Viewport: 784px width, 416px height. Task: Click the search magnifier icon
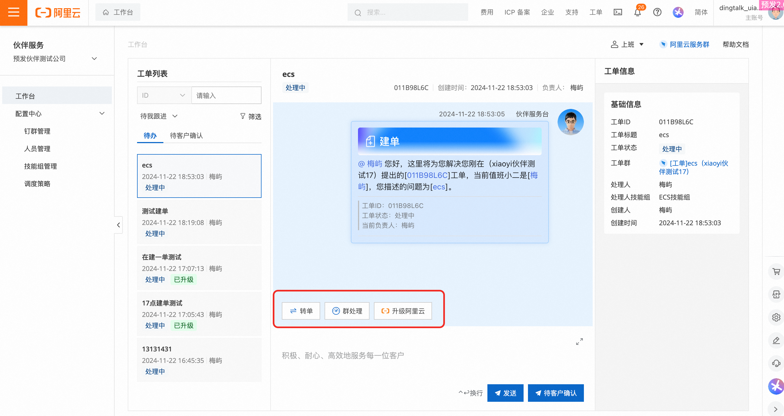click(358, 13)
